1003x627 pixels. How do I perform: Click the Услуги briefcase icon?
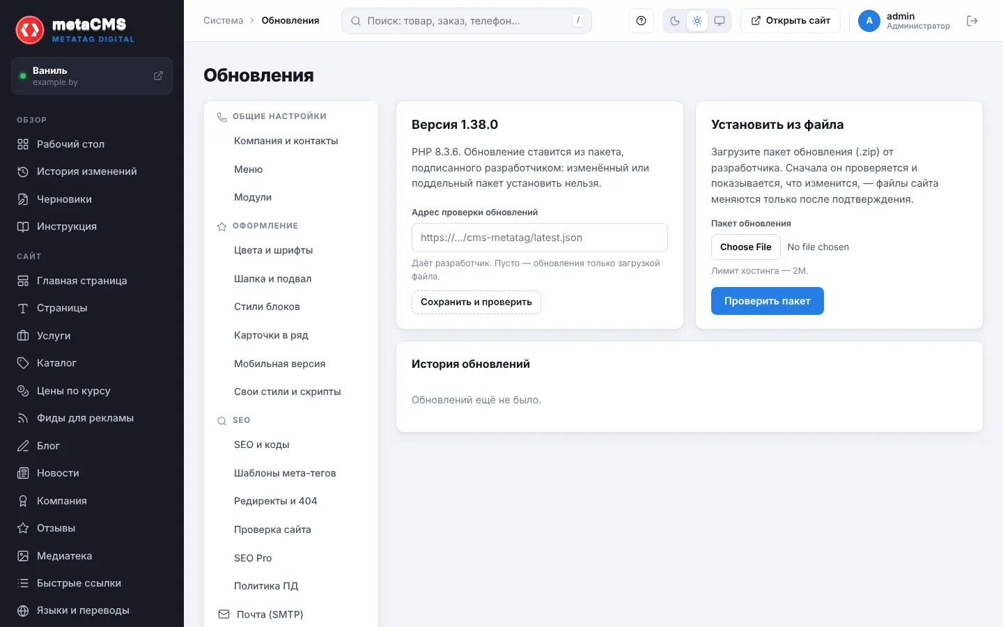(23, 336)
